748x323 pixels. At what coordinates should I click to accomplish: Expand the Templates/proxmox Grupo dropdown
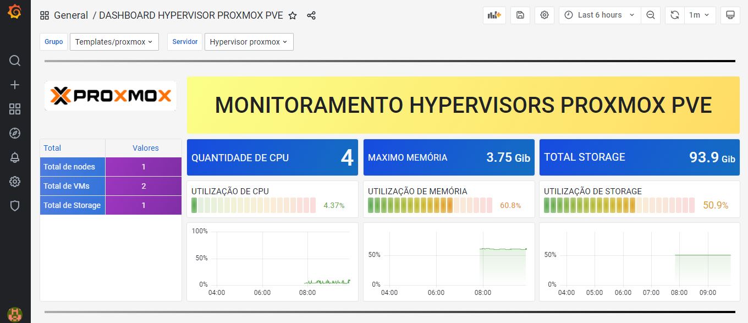click(x=114, y=42)
